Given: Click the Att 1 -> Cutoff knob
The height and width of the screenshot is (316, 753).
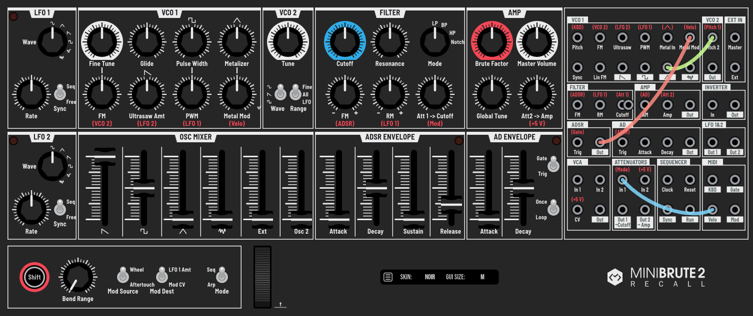Looking at the screenshot, I should click(x=434, y=93).
